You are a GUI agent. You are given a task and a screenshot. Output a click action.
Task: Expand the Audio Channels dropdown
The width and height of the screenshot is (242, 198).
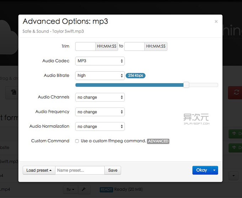[100, 97]
